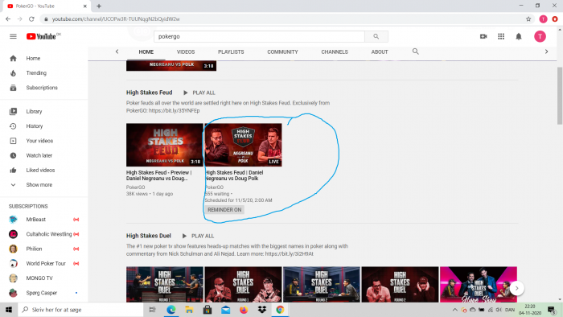Image resolution: width=563 pixels, height=317 pixels.
Task: Show hidden system tray icons
Action: tap(454, 310)
